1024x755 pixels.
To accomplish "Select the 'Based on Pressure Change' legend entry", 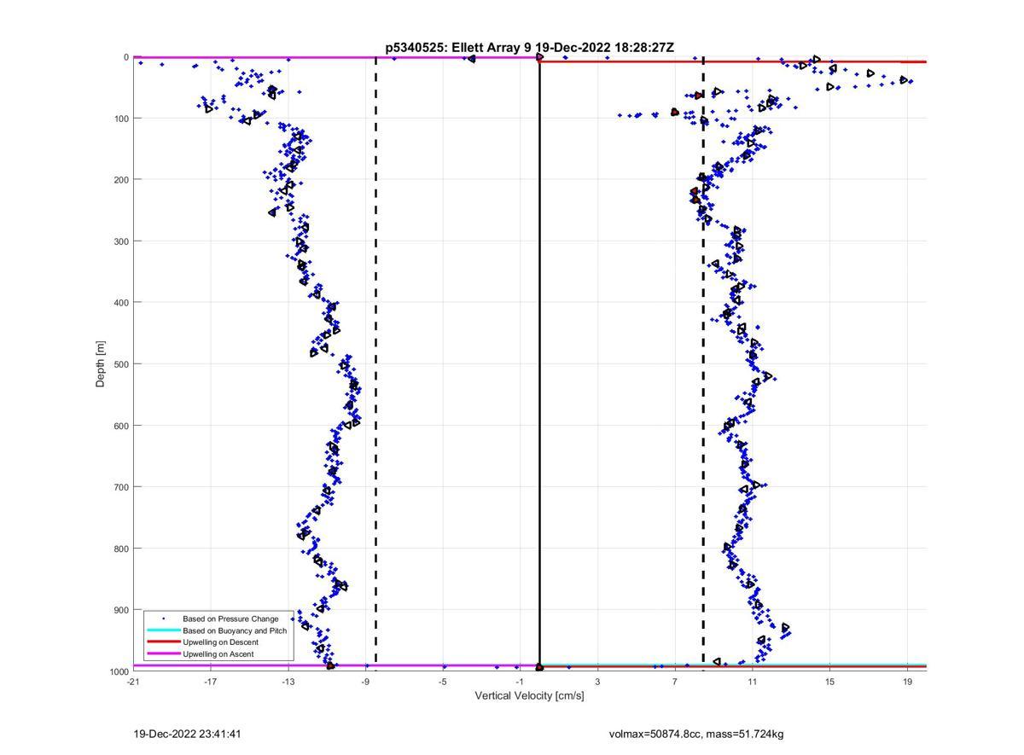I will tap(230, 619).
